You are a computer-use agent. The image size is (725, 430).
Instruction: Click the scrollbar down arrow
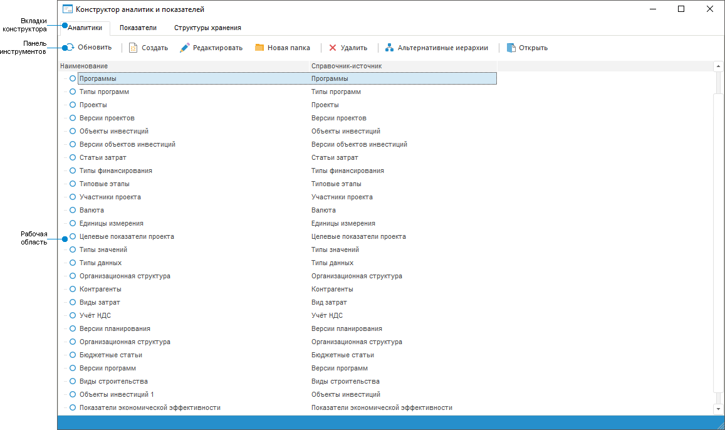click(718, 409)
